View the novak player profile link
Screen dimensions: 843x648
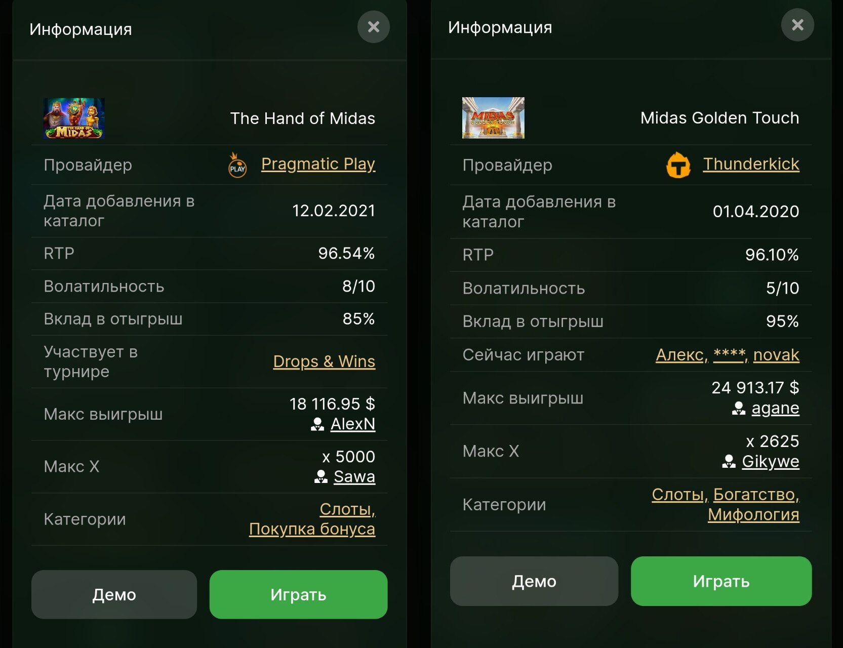pyautogui.click(x=776, y=355)
